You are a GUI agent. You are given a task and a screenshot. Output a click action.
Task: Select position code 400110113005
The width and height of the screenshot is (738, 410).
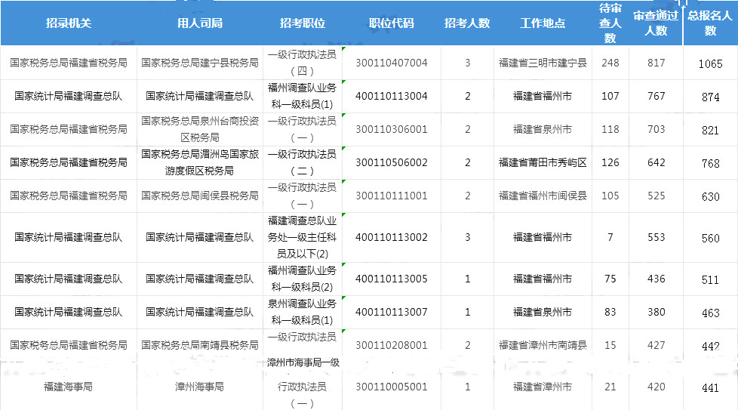392,279
